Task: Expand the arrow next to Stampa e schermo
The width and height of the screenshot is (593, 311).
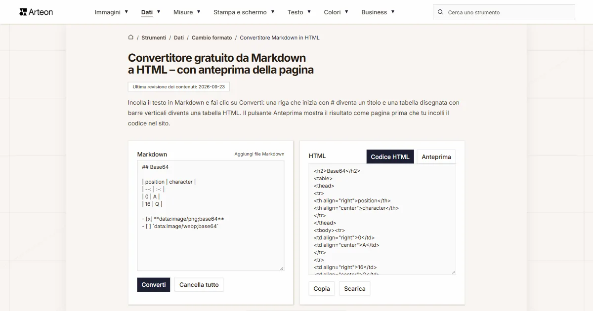Action: point(273,12)
